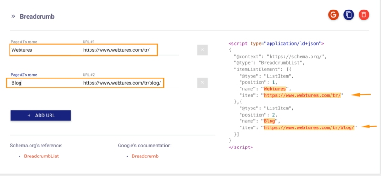
Task: Click the Page #2's name field containing Blog
Action: click(x=46, y=83)
